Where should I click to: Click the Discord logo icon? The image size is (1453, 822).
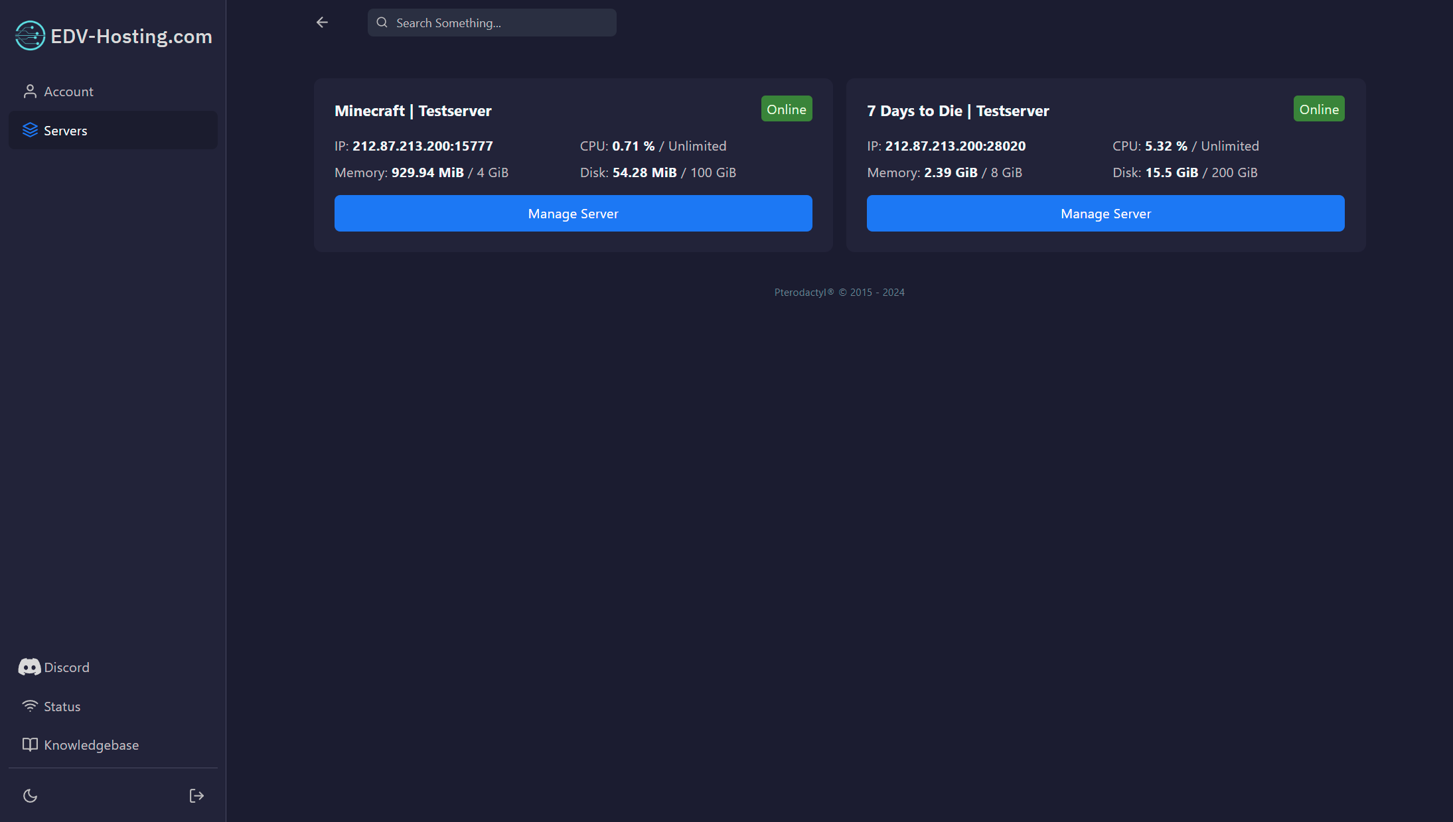tap(29, 667)
